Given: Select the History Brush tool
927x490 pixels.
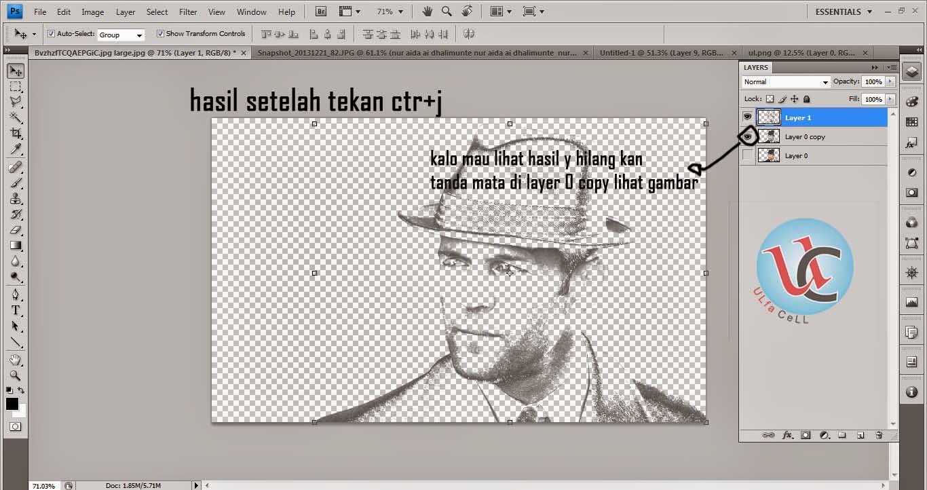Looking at the screenshot, I should (x=16, y=214).
